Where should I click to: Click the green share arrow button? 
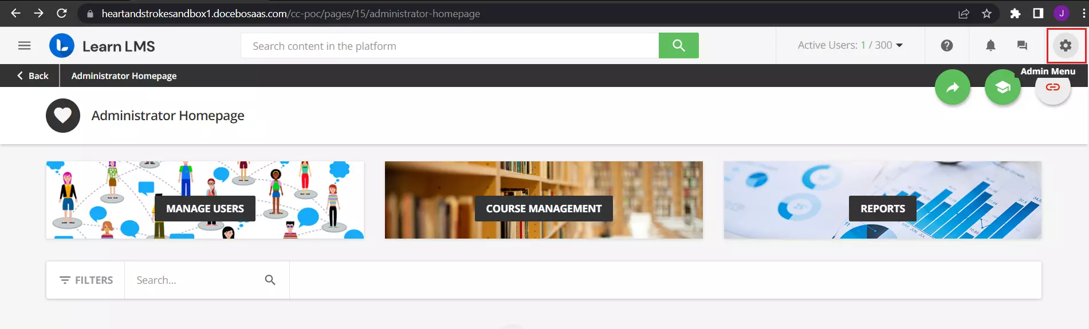[952, 87]
